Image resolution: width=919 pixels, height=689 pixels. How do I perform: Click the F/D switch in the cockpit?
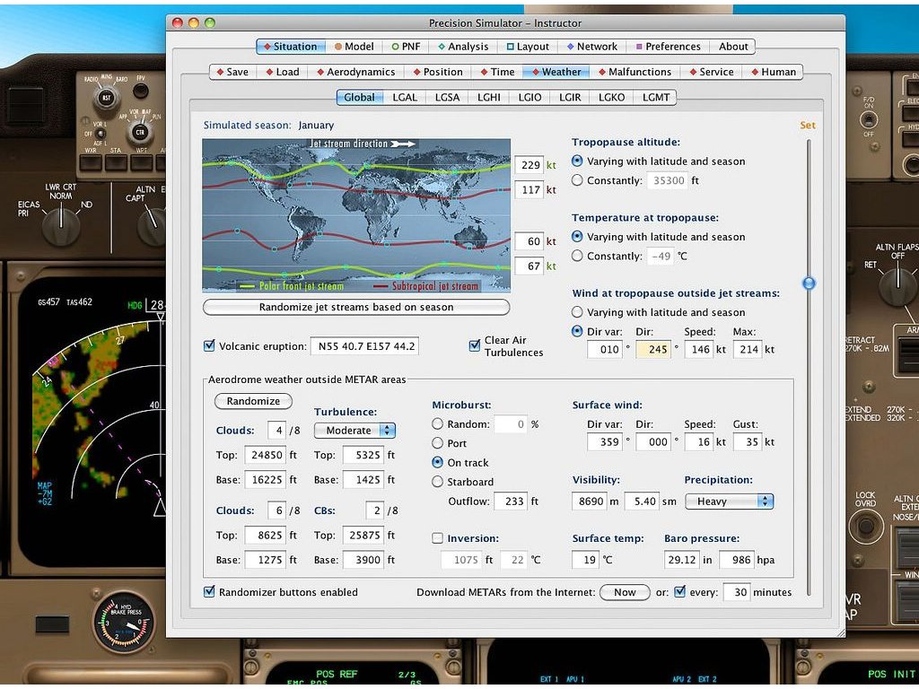[869, 120]
